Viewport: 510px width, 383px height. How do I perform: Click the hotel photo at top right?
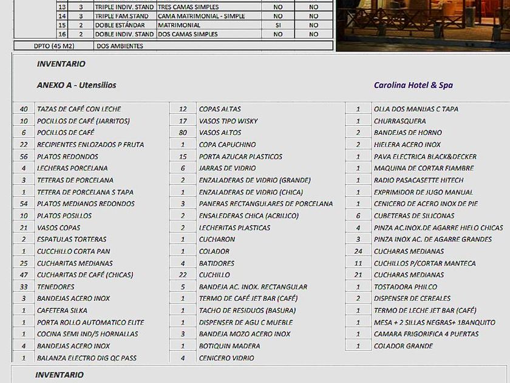click(423, 26)
